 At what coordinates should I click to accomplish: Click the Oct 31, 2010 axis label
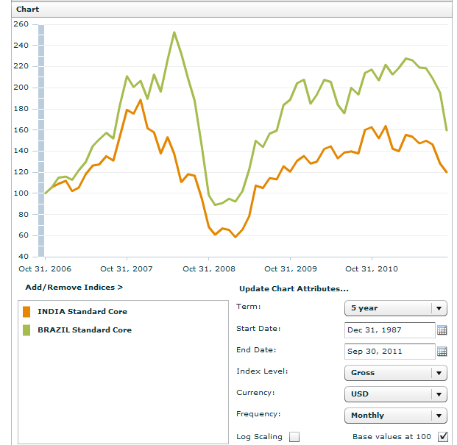click(x=372, y=269)
